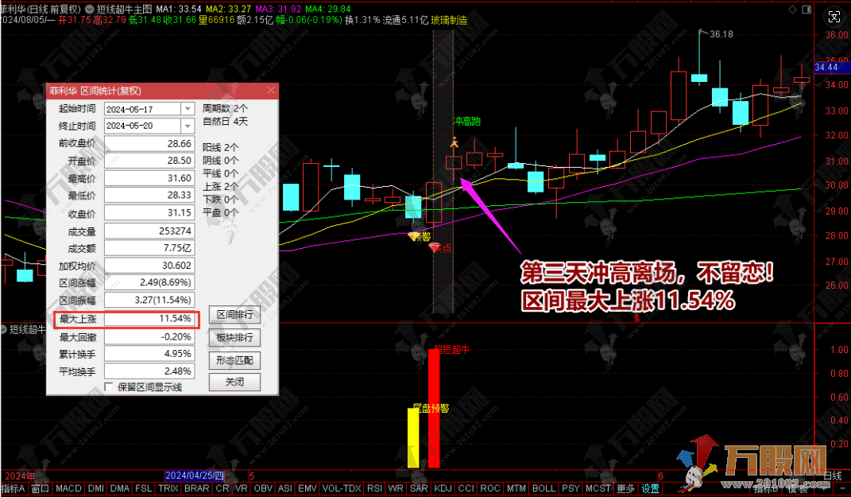Click the 最大上涨 value 11.54%
Image resolution: width=851 pixels, height=497 pixels.
coord(149,318)
